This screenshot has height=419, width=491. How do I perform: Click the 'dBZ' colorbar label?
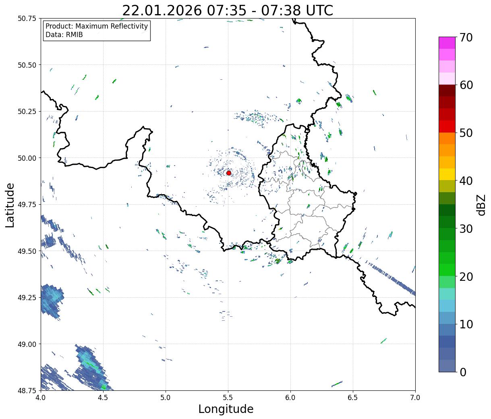pos(481,205)
